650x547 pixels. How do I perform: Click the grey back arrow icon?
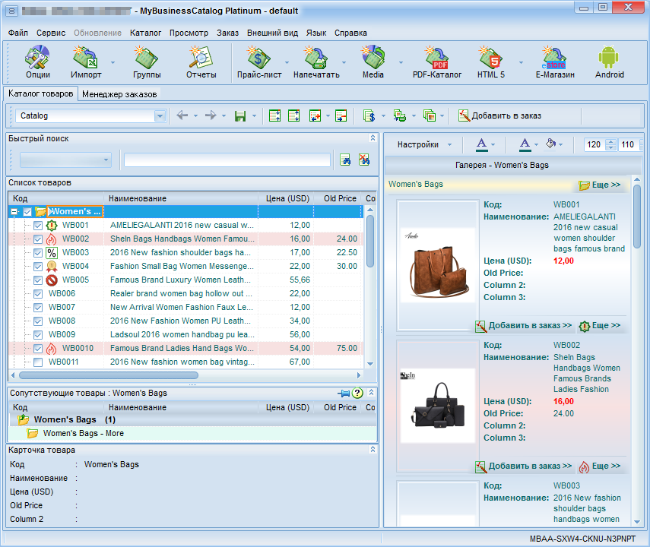tap(182, 115)
